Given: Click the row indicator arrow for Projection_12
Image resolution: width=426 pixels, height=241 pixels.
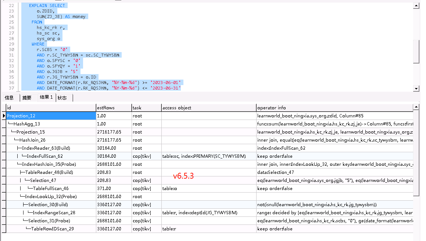Looking at the screenshot, I should pyautogui.click(x=4, y=116).
